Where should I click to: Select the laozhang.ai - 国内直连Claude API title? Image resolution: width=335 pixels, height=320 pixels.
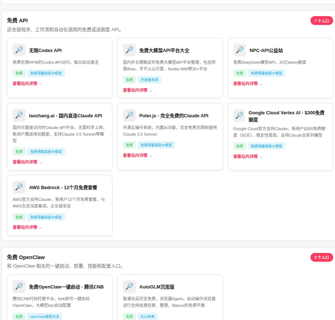click(x=66, y=116)
